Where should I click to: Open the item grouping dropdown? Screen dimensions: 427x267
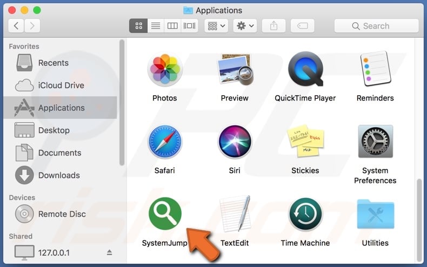(x=216, y=26)
